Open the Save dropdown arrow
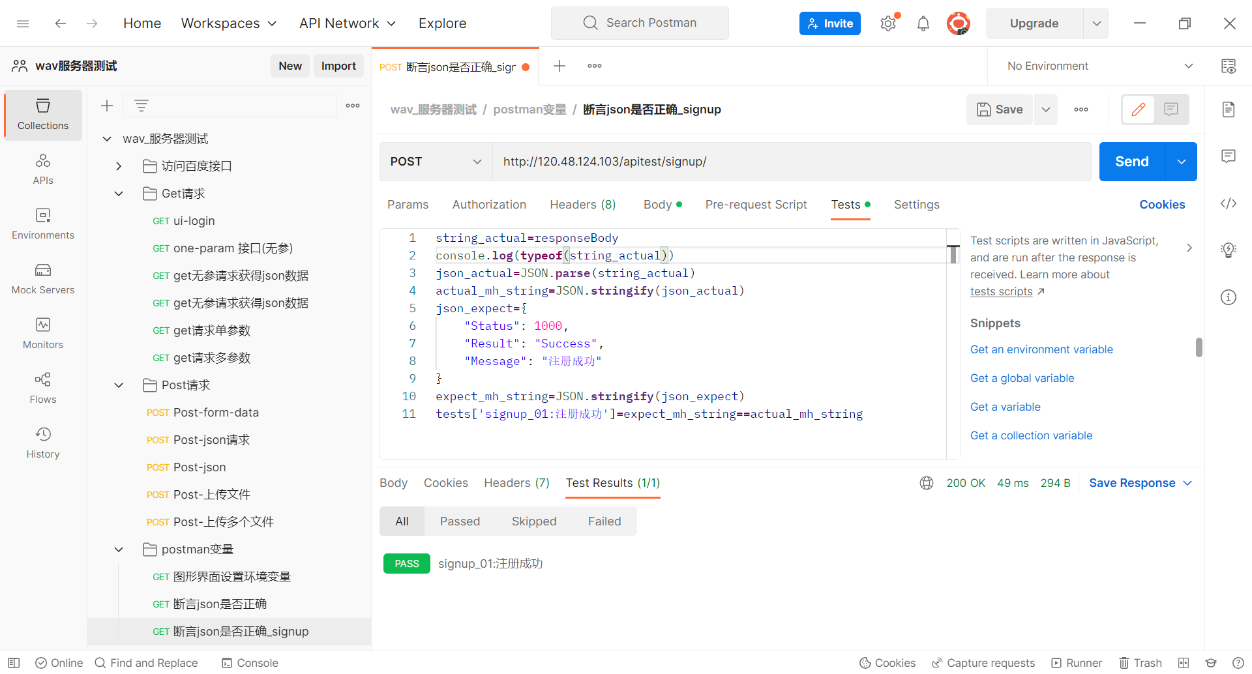 pyautogui.click(x=1046, y=110)
